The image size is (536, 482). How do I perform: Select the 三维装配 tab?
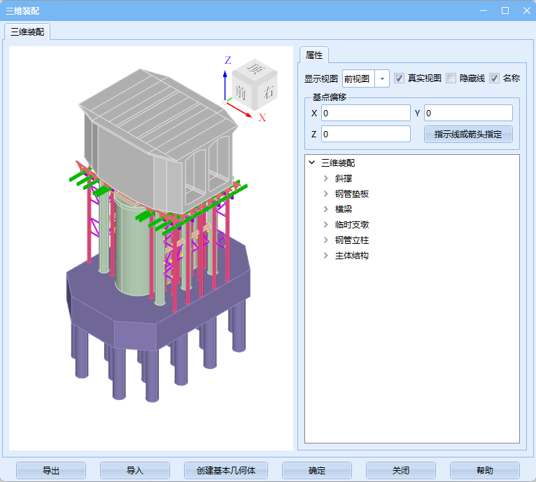tap(28, 32)
